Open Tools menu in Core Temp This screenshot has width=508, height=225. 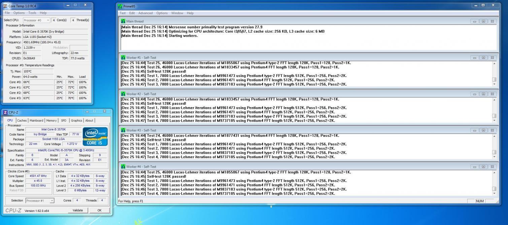point(32,13)
